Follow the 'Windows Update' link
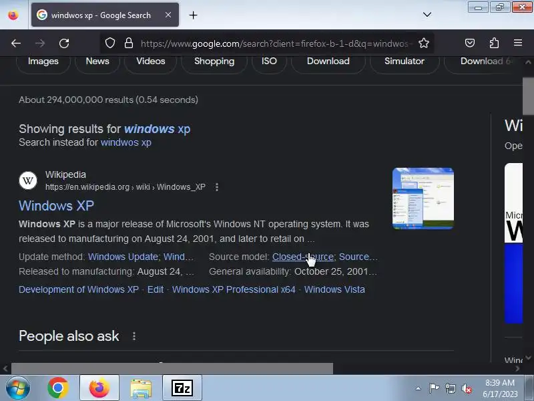Screen dimensions: 534x401 [x=123, y=257]
